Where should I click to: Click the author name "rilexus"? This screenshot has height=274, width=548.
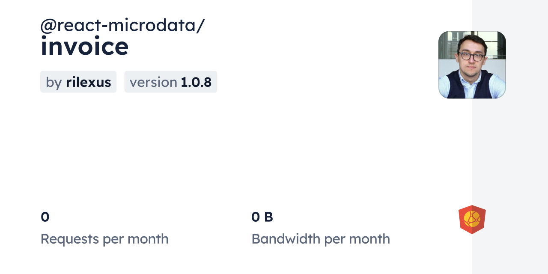[x=88, y=82]
